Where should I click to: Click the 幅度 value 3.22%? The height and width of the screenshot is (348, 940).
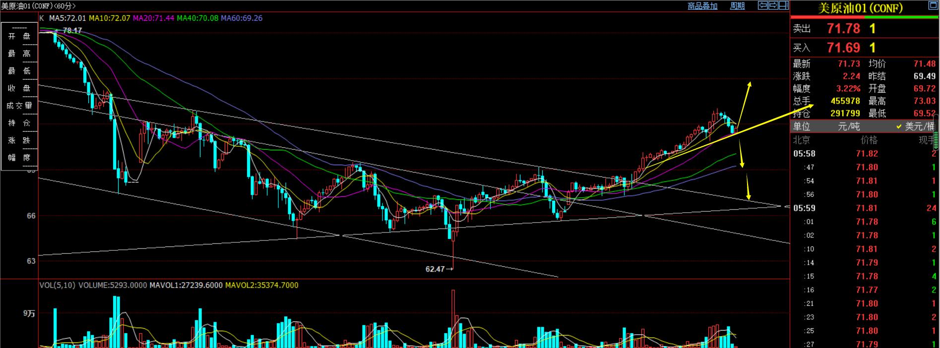[x=848, y=88]
